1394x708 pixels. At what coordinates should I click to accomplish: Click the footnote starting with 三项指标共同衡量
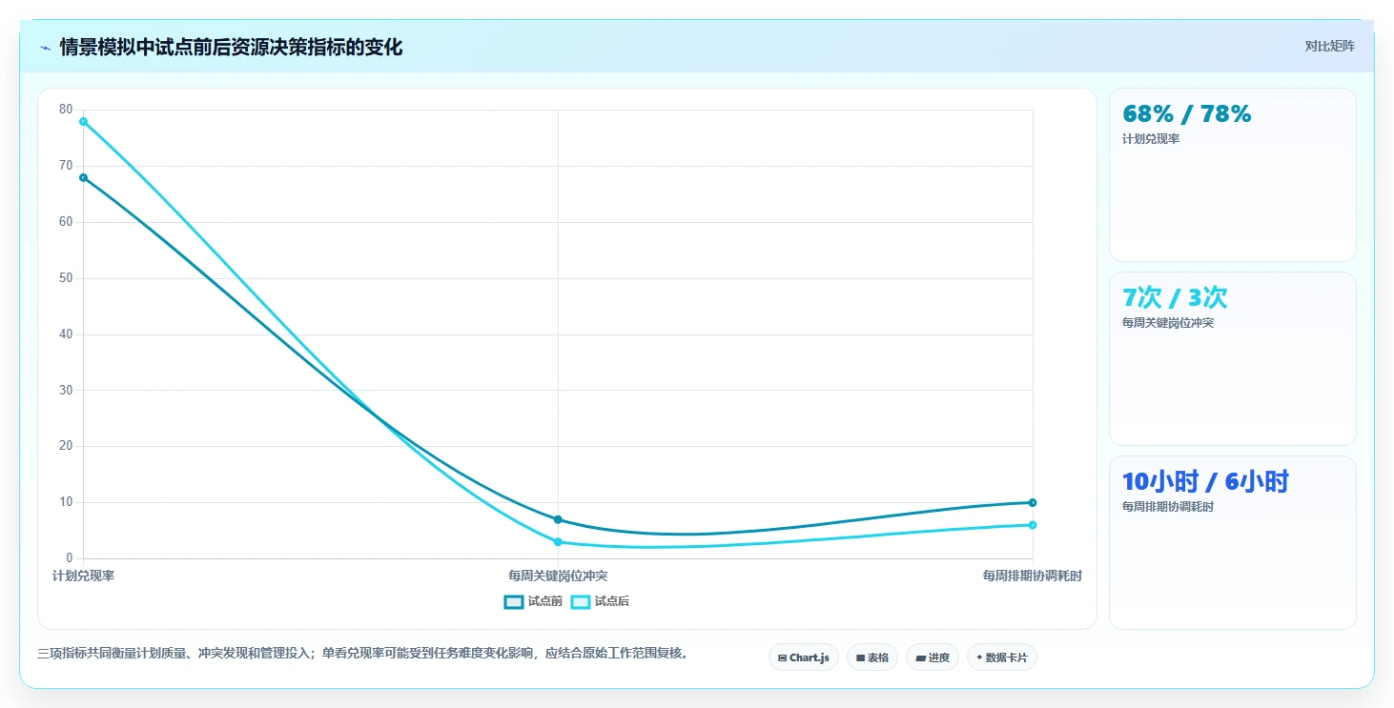(363, 654)
